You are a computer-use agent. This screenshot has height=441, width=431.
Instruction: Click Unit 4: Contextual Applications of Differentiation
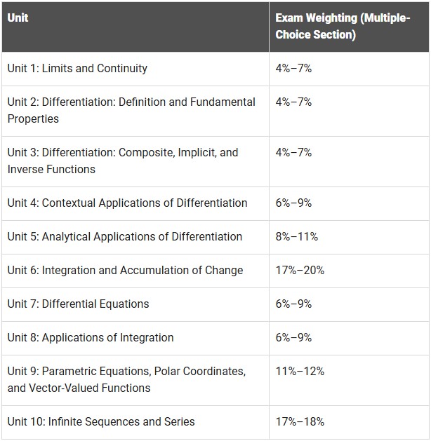[127, 203]
